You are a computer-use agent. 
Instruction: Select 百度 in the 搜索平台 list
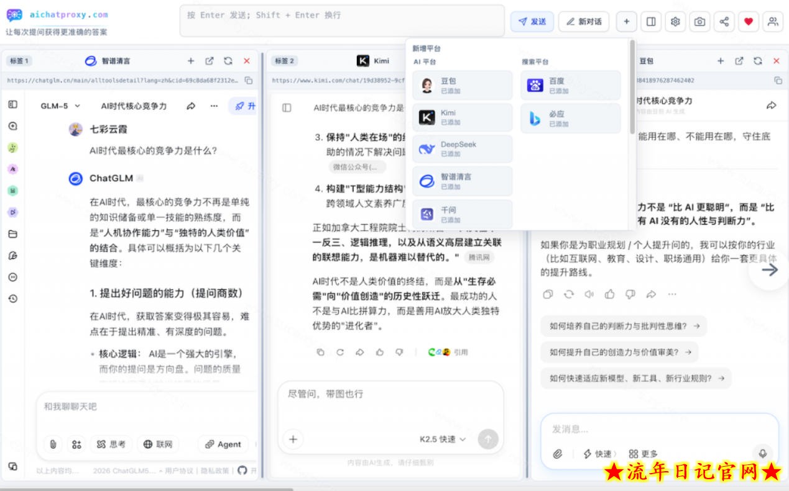tap(571, 86)
